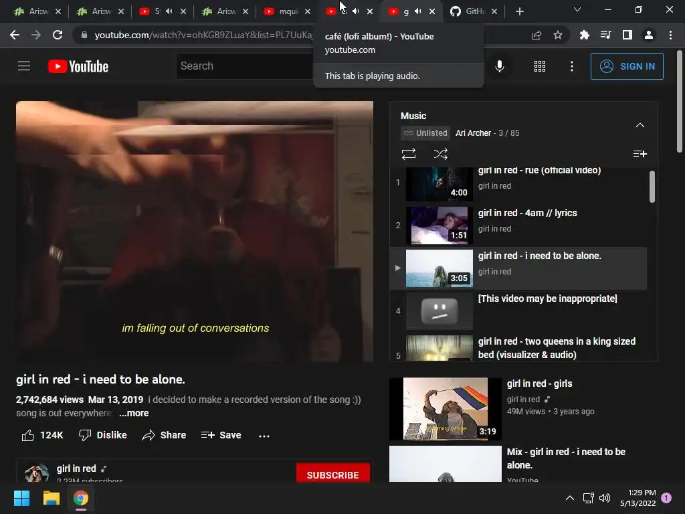
Task: Open a new tab with plus button
Action: 519,11
